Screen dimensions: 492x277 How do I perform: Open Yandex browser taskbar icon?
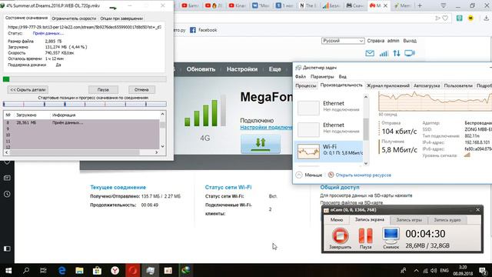[x=115, y=270]
